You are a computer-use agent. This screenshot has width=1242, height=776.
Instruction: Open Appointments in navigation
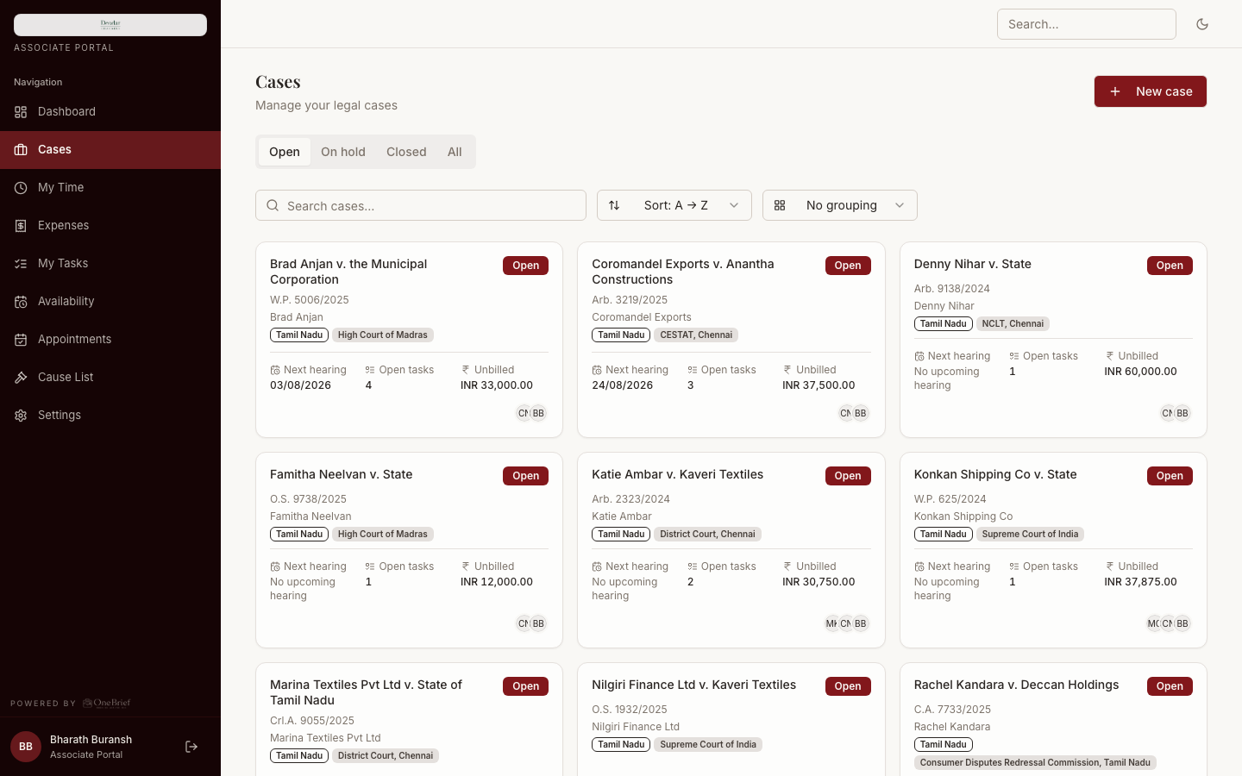click(110, 340)
